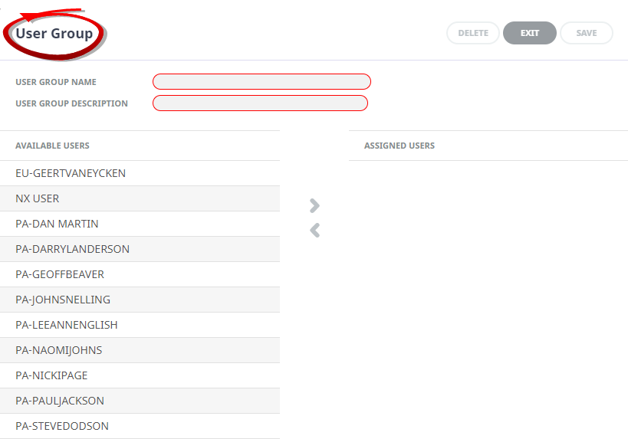Select EU-GEERTVANEYCKEN in available users

point(140,173)
